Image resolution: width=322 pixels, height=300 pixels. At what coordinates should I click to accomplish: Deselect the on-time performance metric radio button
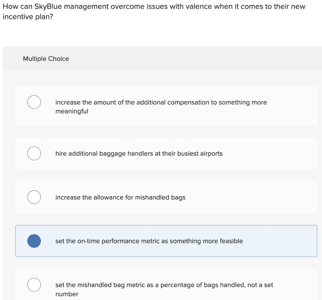34,241
